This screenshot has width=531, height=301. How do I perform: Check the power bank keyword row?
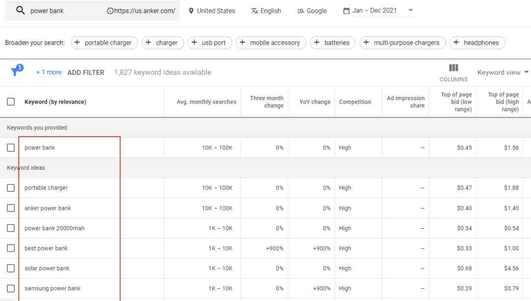[x=11, y=148]
